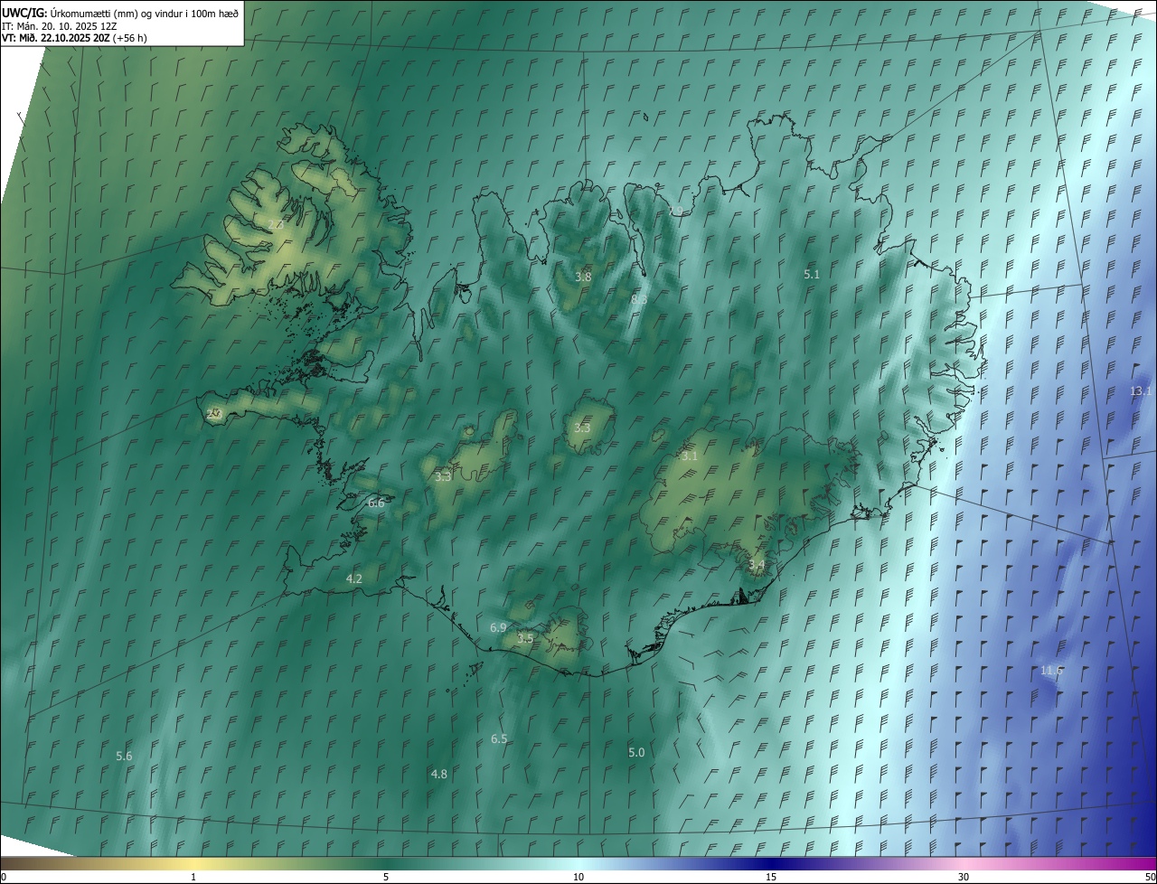The image size is (1157, 884).
Task: Click the '11.6' value over the southeast ocean
Action: click(x=1051, y=671)
